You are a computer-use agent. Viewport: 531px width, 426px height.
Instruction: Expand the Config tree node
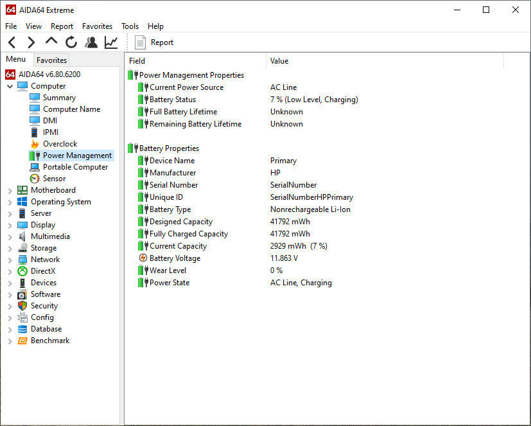coord(10,318)
